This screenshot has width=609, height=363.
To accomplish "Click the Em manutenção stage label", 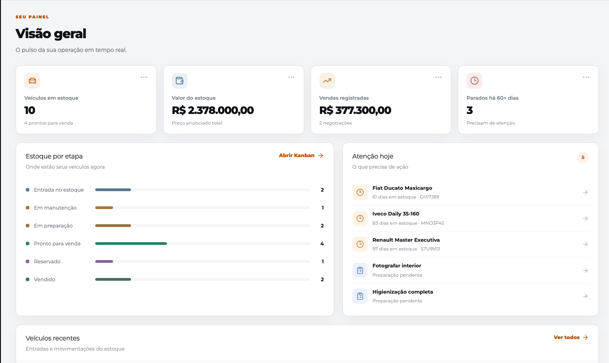I will point(55,208).
